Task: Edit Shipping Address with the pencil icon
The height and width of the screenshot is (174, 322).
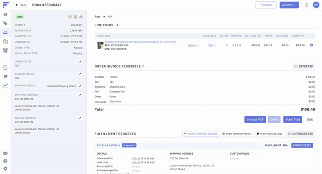Action: point(80,95)
